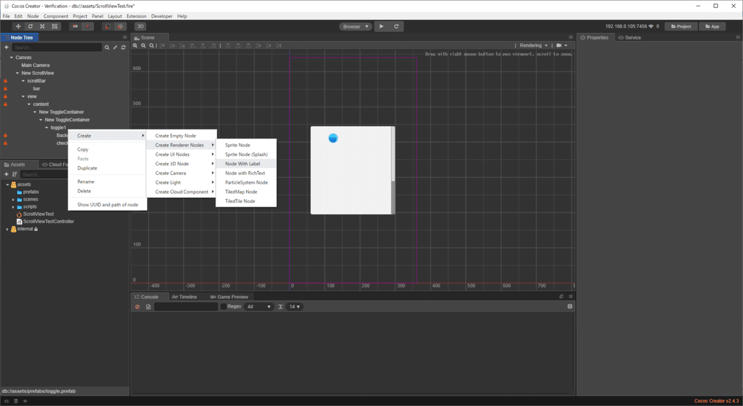
Task: Click the Console collapse logs icon
Action: pyautogui.click(x=570, y=306)
